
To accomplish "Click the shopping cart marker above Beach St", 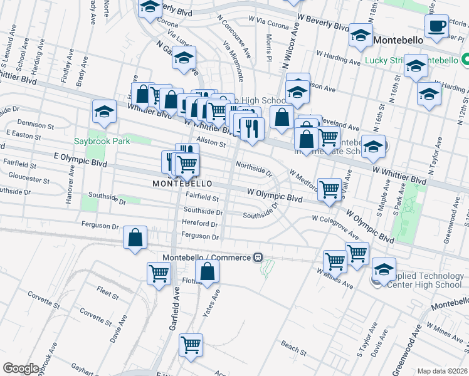I will pyautogui.click(x=191, y=347).
